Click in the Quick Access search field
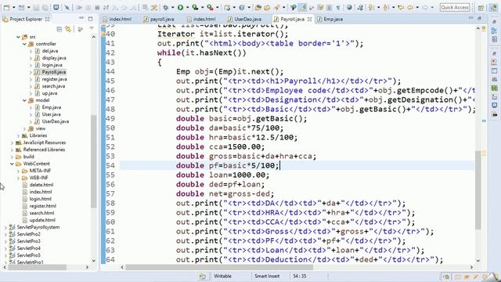This screenshot has width=501, height=282. pyautogui.click(x=455, y=7)
